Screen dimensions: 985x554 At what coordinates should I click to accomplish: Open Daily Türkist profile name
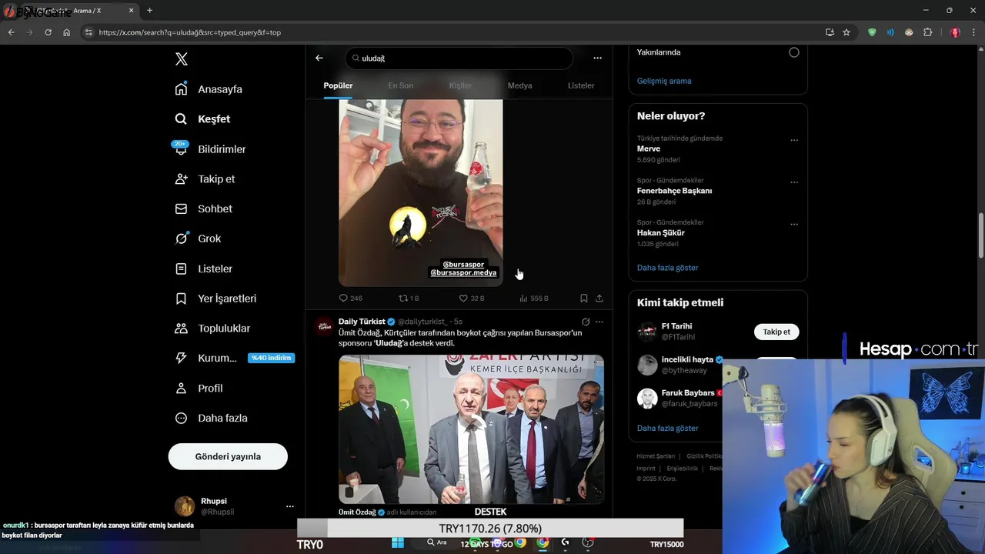362,322
